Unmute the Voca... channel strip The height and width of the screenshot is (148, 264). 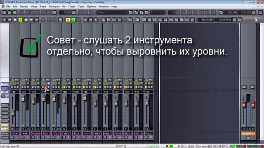coord(146,87)
